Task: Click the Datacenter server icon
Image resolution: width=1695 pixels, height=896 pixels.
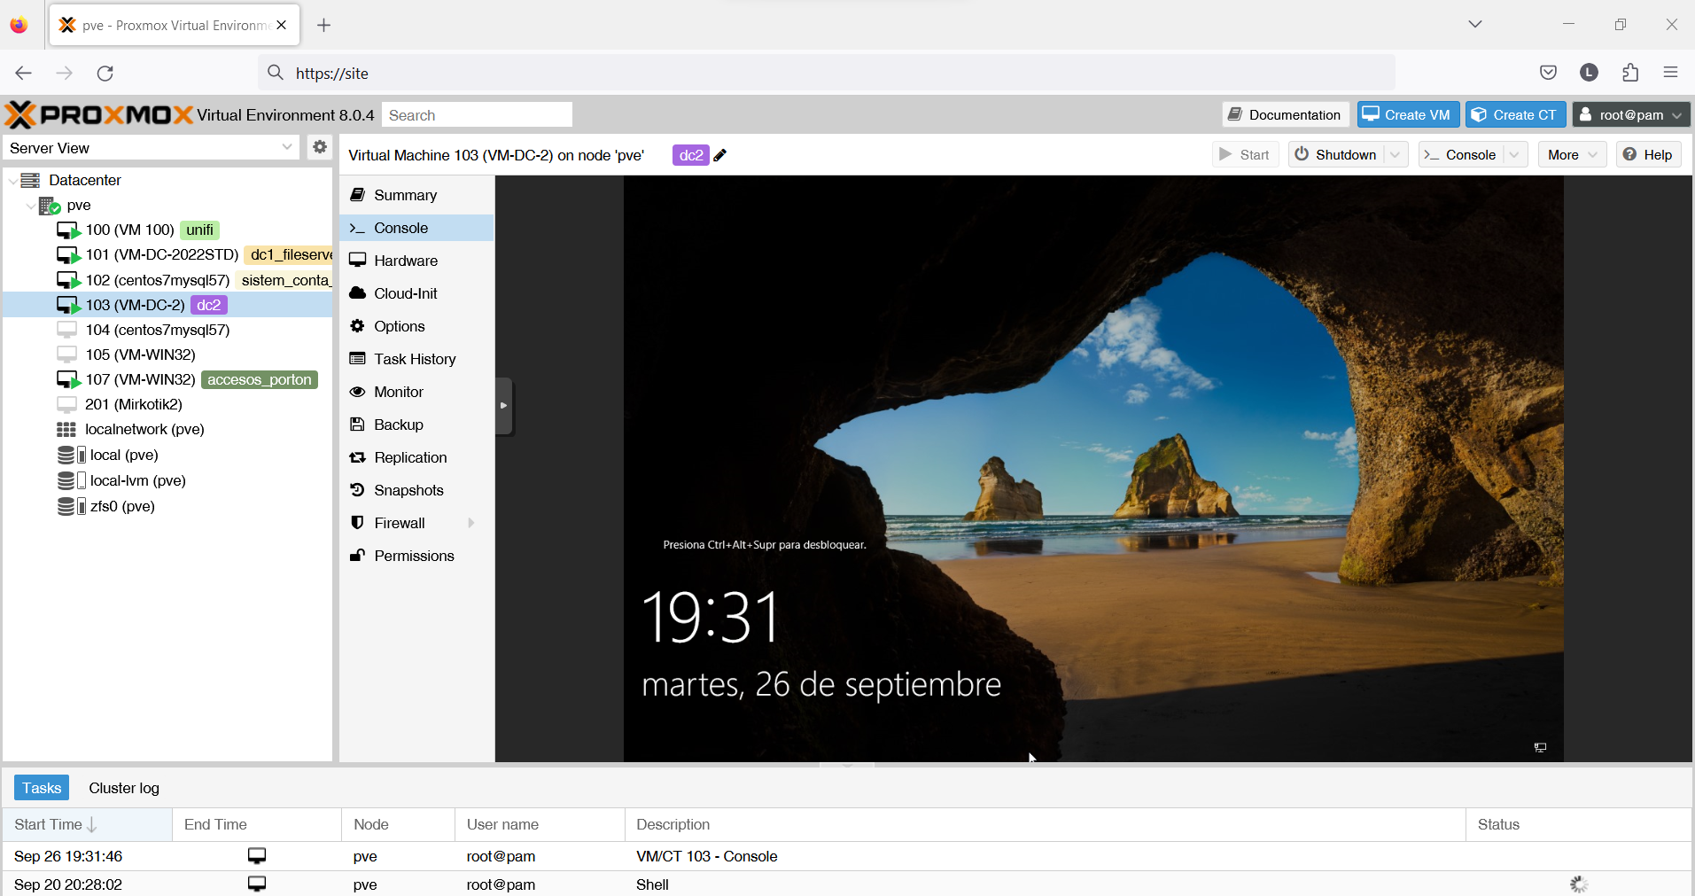Action: [30, 180]
